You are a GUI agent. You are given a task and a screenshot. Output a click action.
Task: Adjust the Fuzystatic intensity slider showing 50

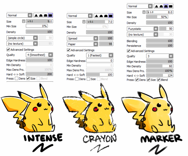pyautogui.click(x=166, y=29)
